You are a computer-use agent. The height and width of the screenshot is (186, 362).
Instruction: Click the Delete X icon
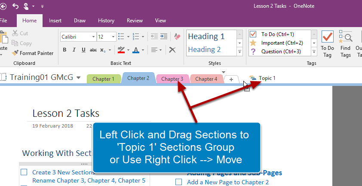coord(172,50)
